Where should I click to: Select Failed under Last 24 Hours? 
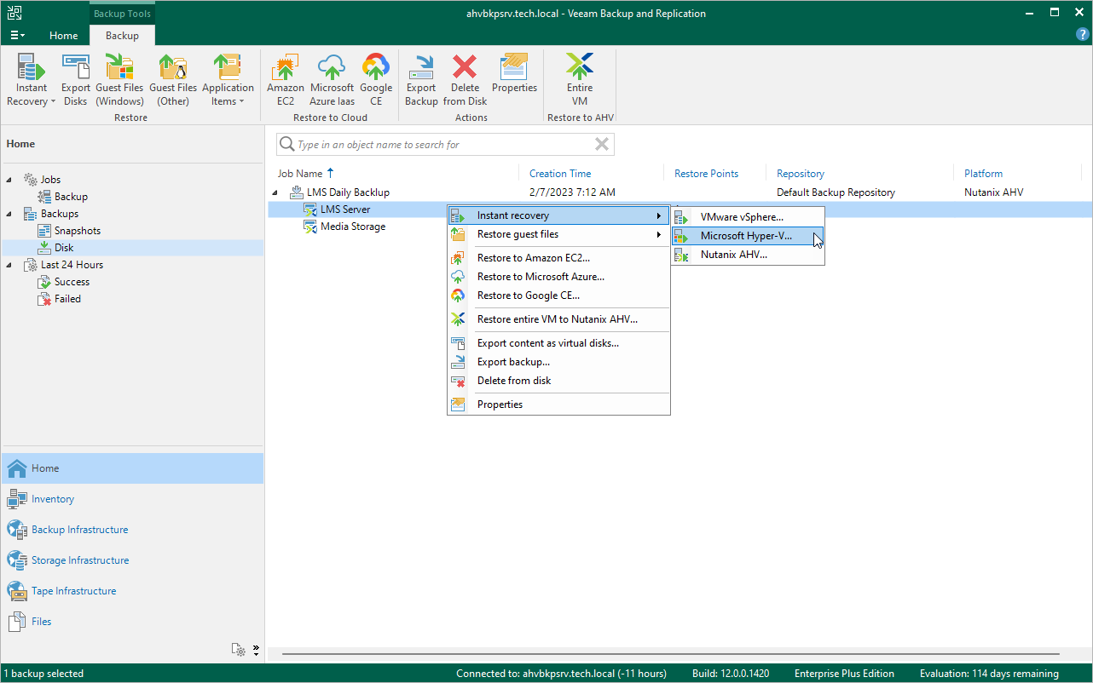coord(60,299)
